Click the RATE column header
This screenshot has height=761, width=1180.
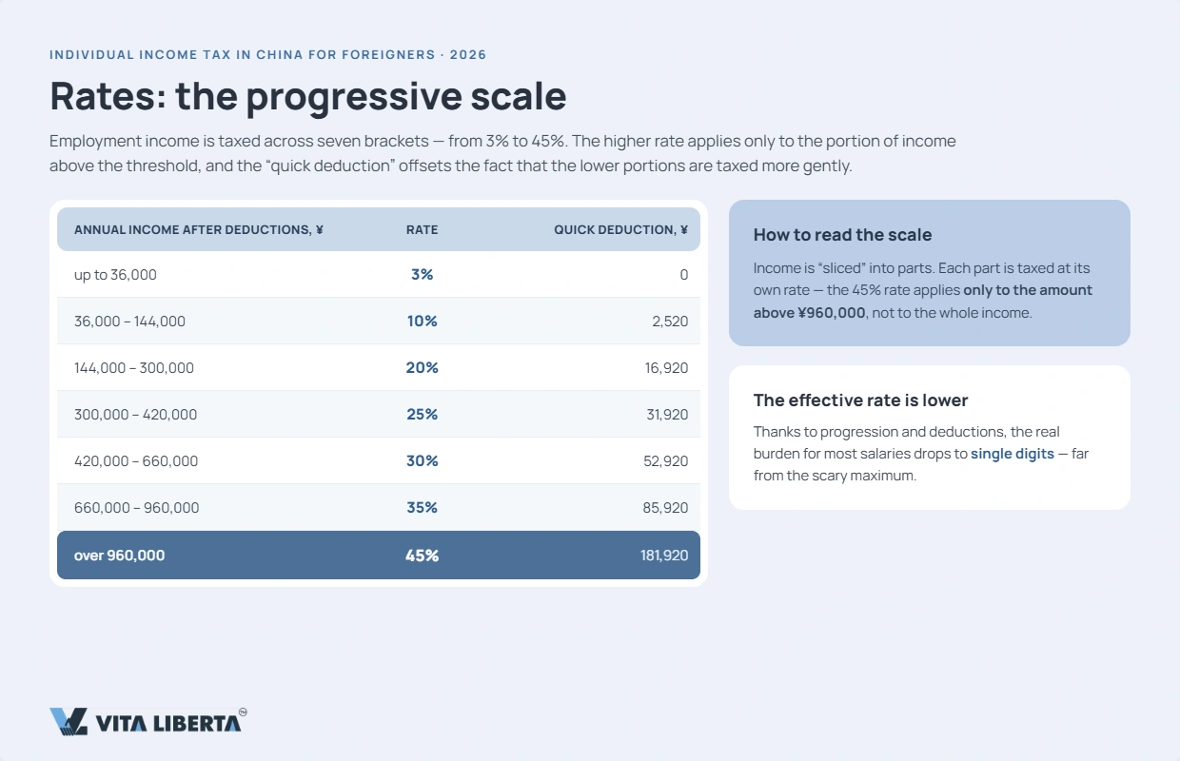[422, 229]
